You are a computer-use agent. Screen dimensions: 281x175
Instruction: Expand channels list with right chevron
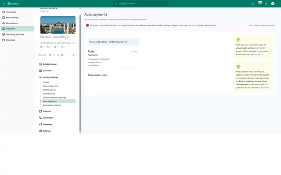73,55
